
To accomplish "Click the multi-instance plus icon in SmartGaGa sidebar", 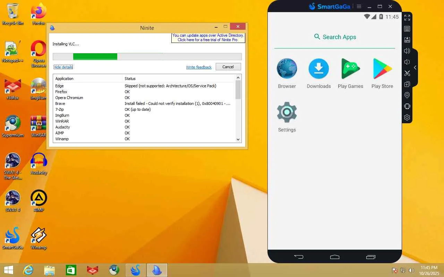I will pyautogui.click(x=407, y=84).
